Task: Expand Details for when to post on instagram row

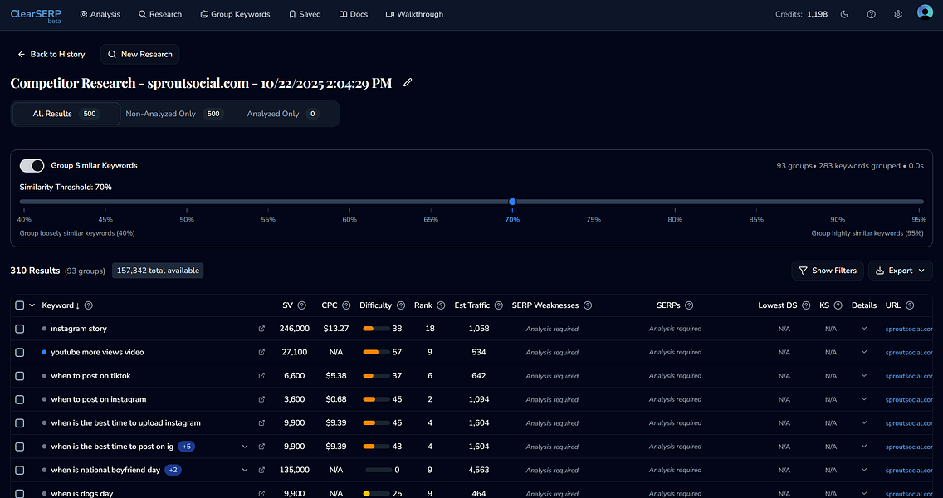Action: (x=864, y=398)
